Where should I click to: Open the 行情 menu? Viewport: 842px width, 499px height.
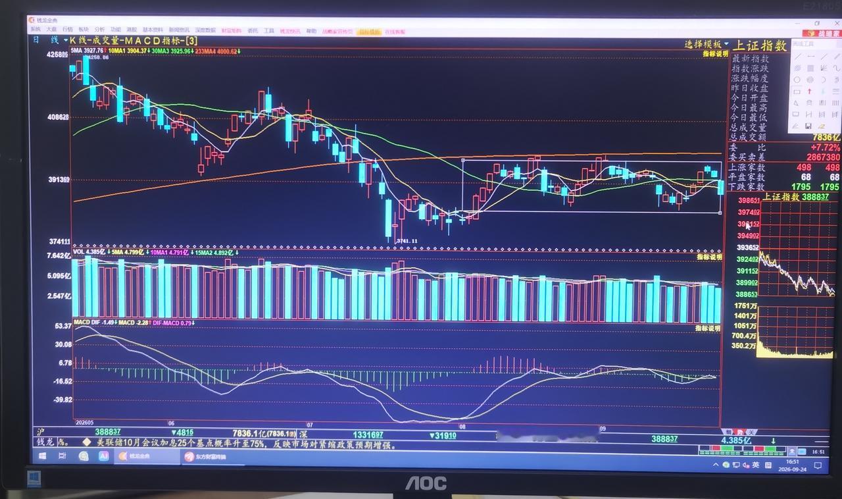tap(68, 30)
